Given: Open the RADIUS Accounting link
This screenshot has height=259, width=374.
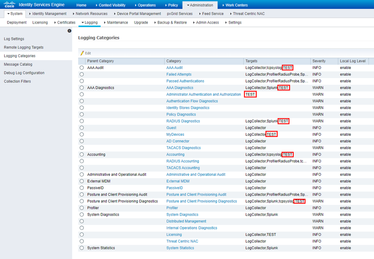Looking at the screenshot, I should click(183, 162).
